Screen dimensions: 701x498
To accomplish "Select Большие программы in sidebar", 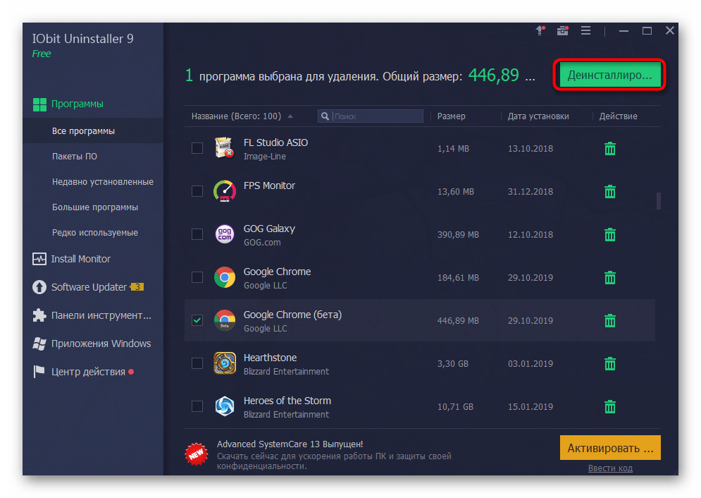I will pos(94,207).
